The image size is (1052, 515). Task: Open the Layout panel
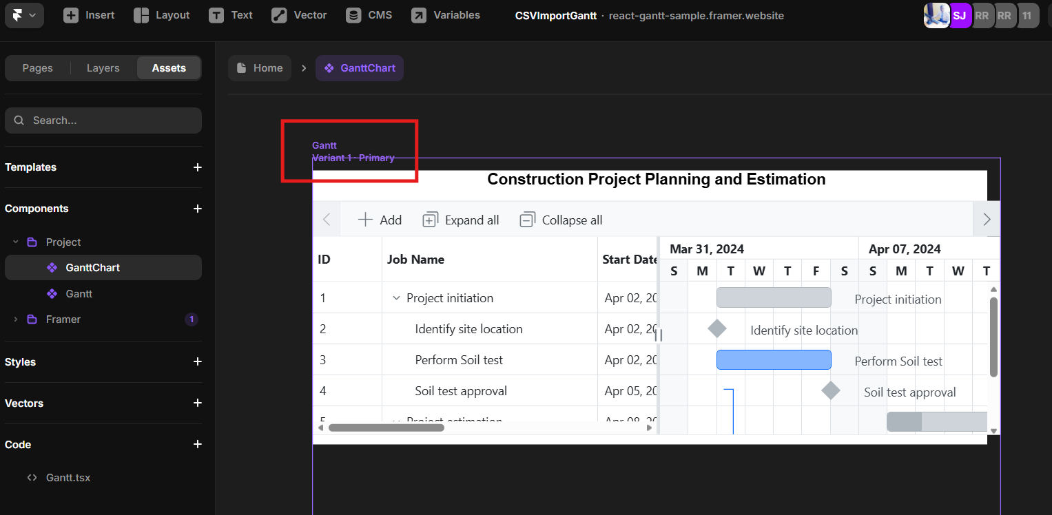pyautogui.click(x=161, y=14)
